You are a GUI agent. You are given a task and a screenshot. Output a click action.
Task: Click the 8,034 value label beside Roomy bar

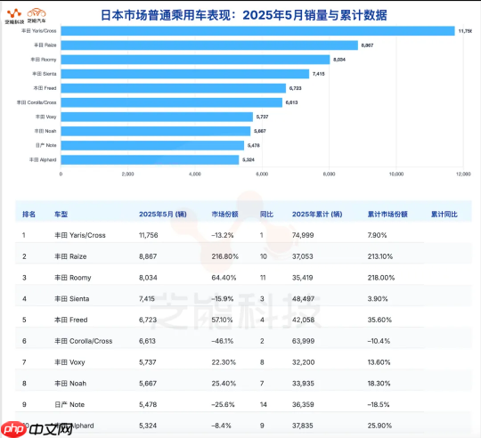(x=339, y=60)
